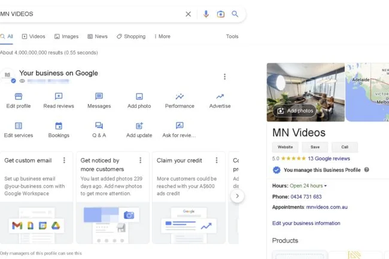
Task: Switch to the News tab
Action: [x=98, y=36]
